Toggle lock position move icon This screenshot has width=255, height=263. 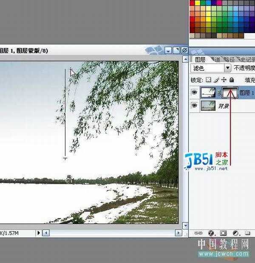pos(224,80)
